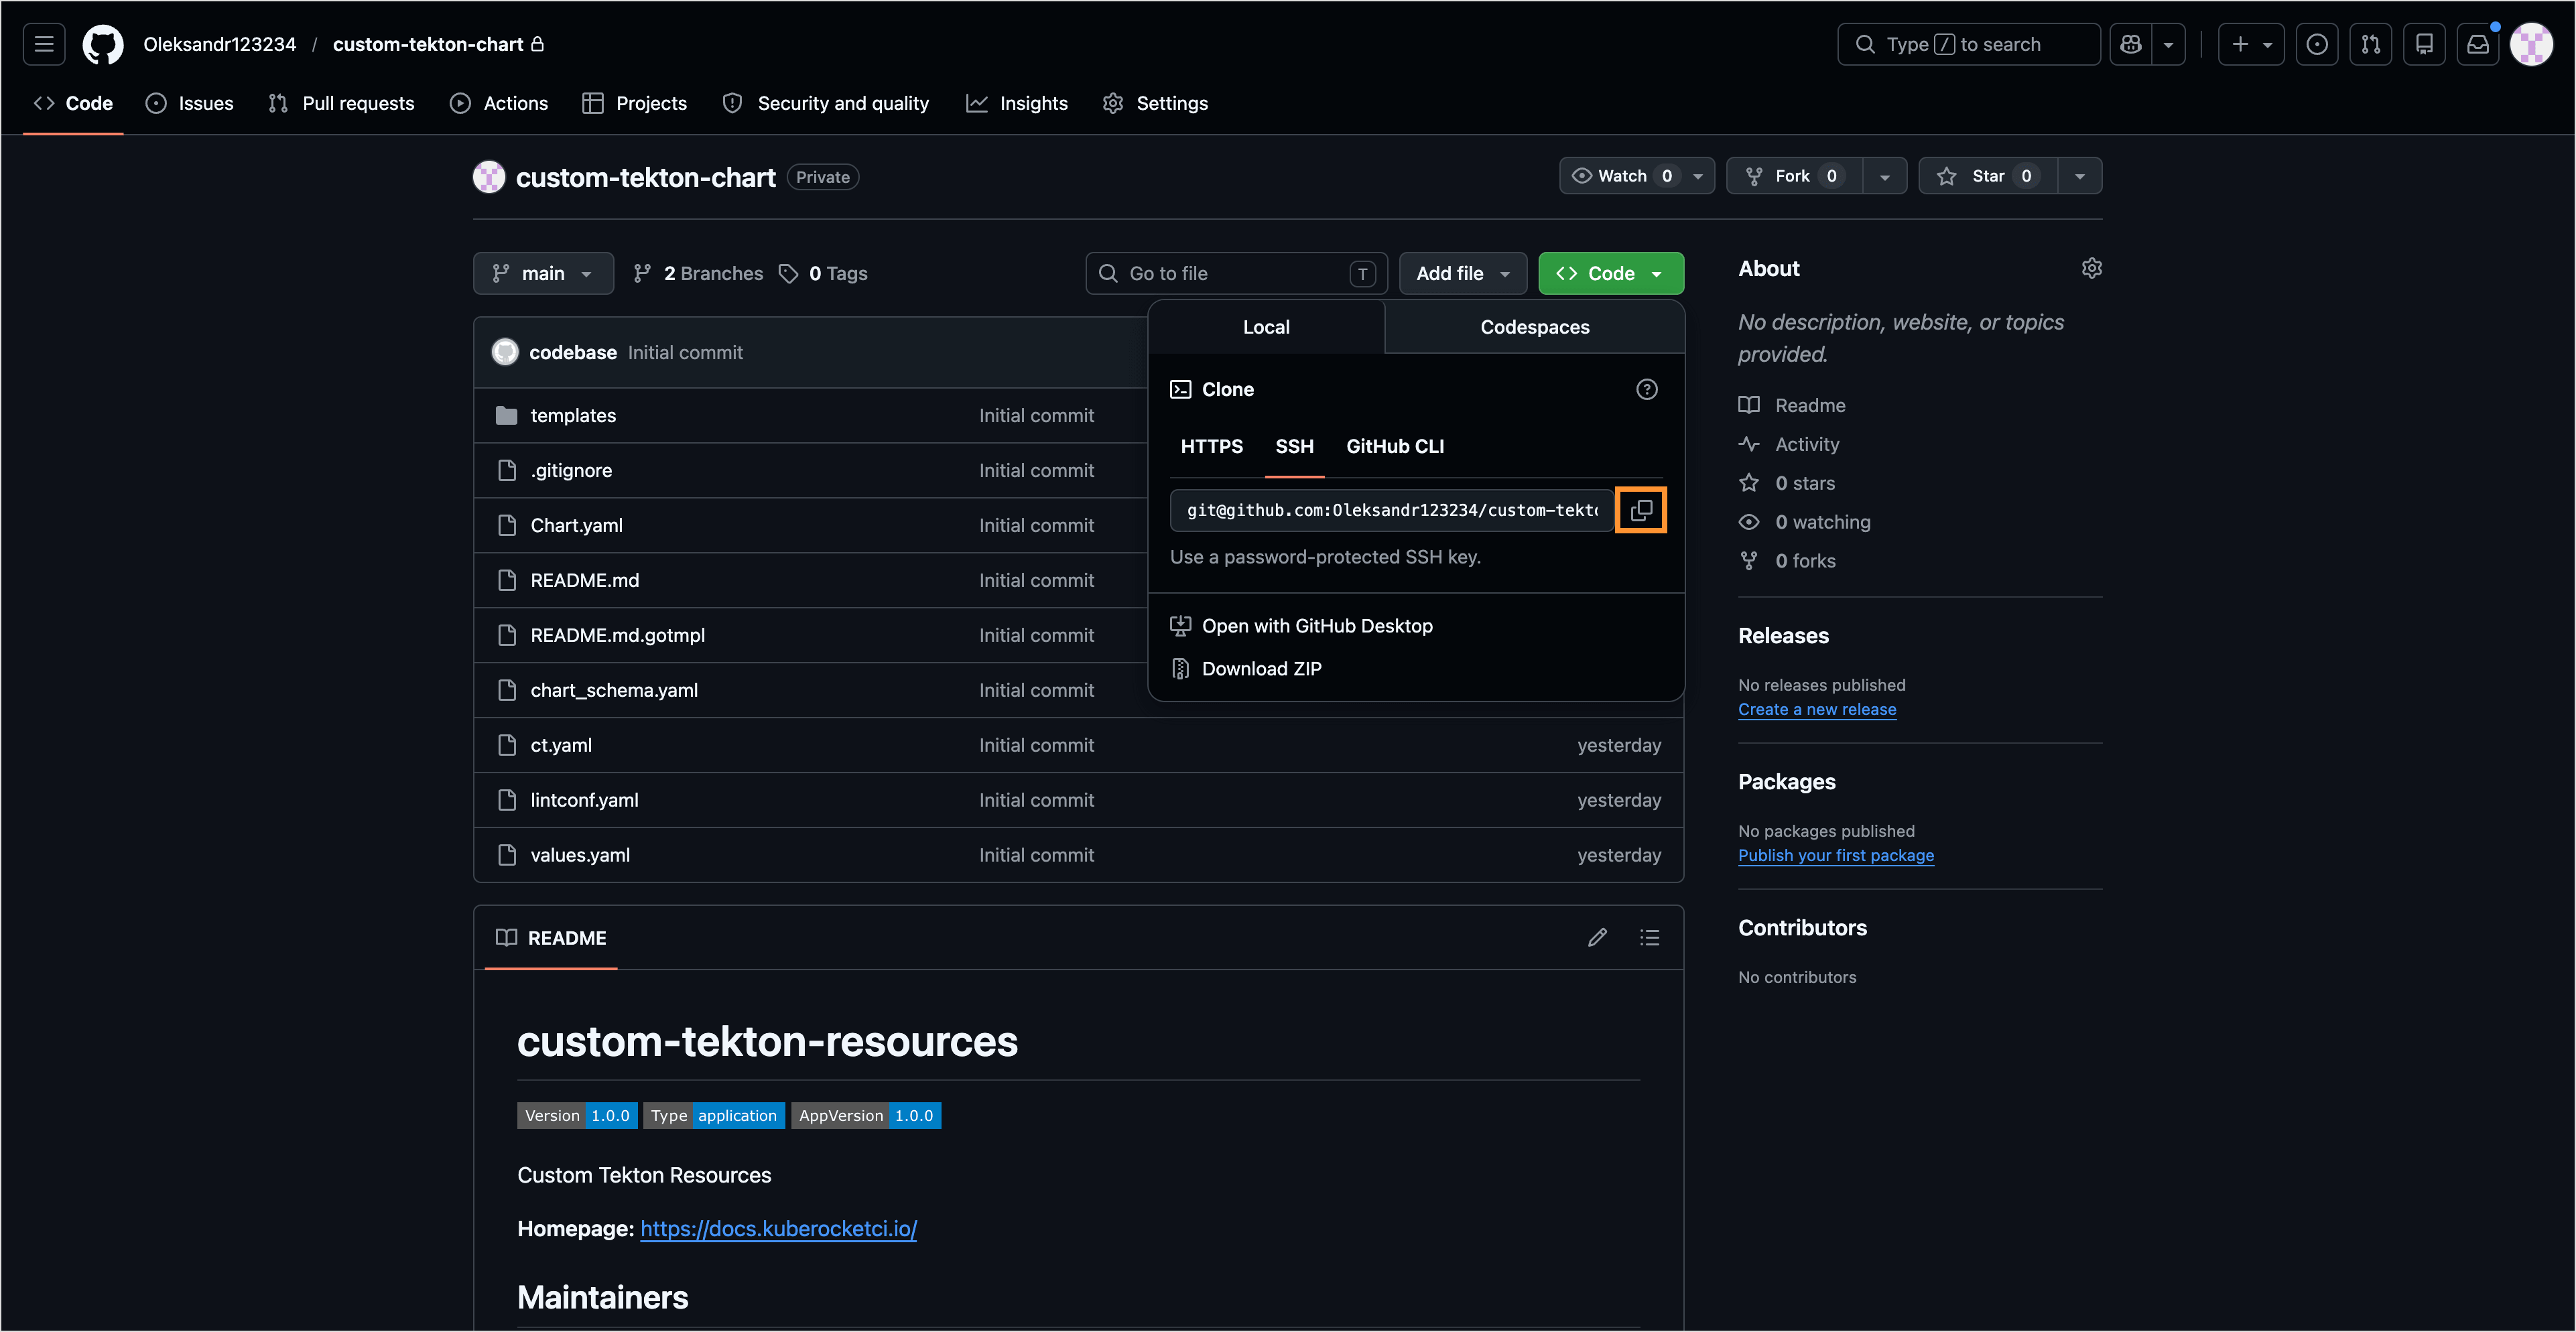Click the GitHub logo home icon

tap(103, 44)
